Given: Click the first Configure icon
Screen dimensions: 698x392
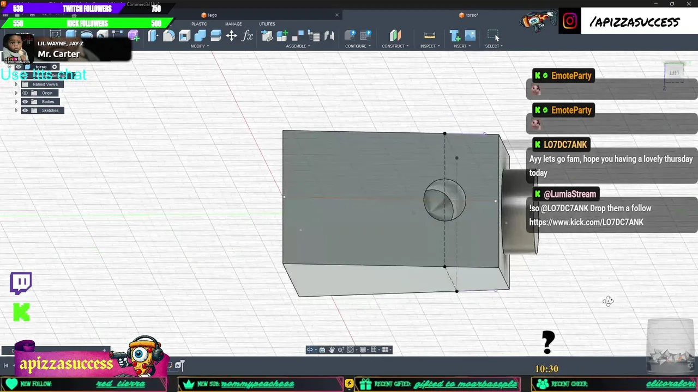Looking at the screenshot, I should [350, 36].
